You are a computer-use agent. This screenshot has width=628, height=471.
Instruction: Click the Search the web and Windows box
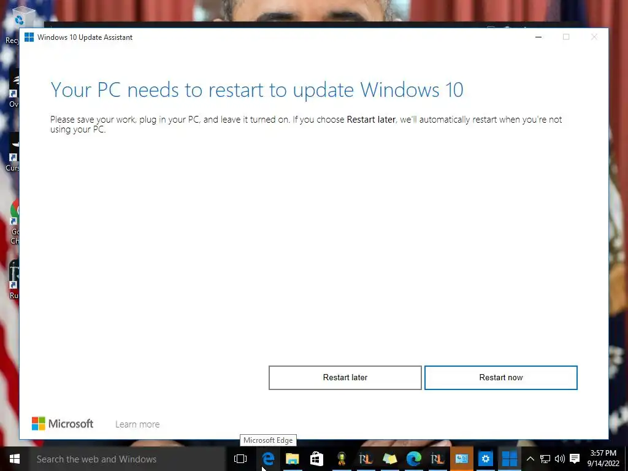click(128, 459)
